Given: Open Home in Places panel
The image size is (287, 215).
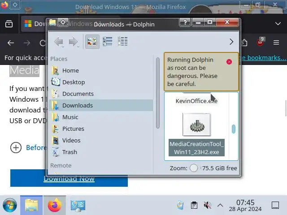Looking at the screenshot, I should coord(101,71).
